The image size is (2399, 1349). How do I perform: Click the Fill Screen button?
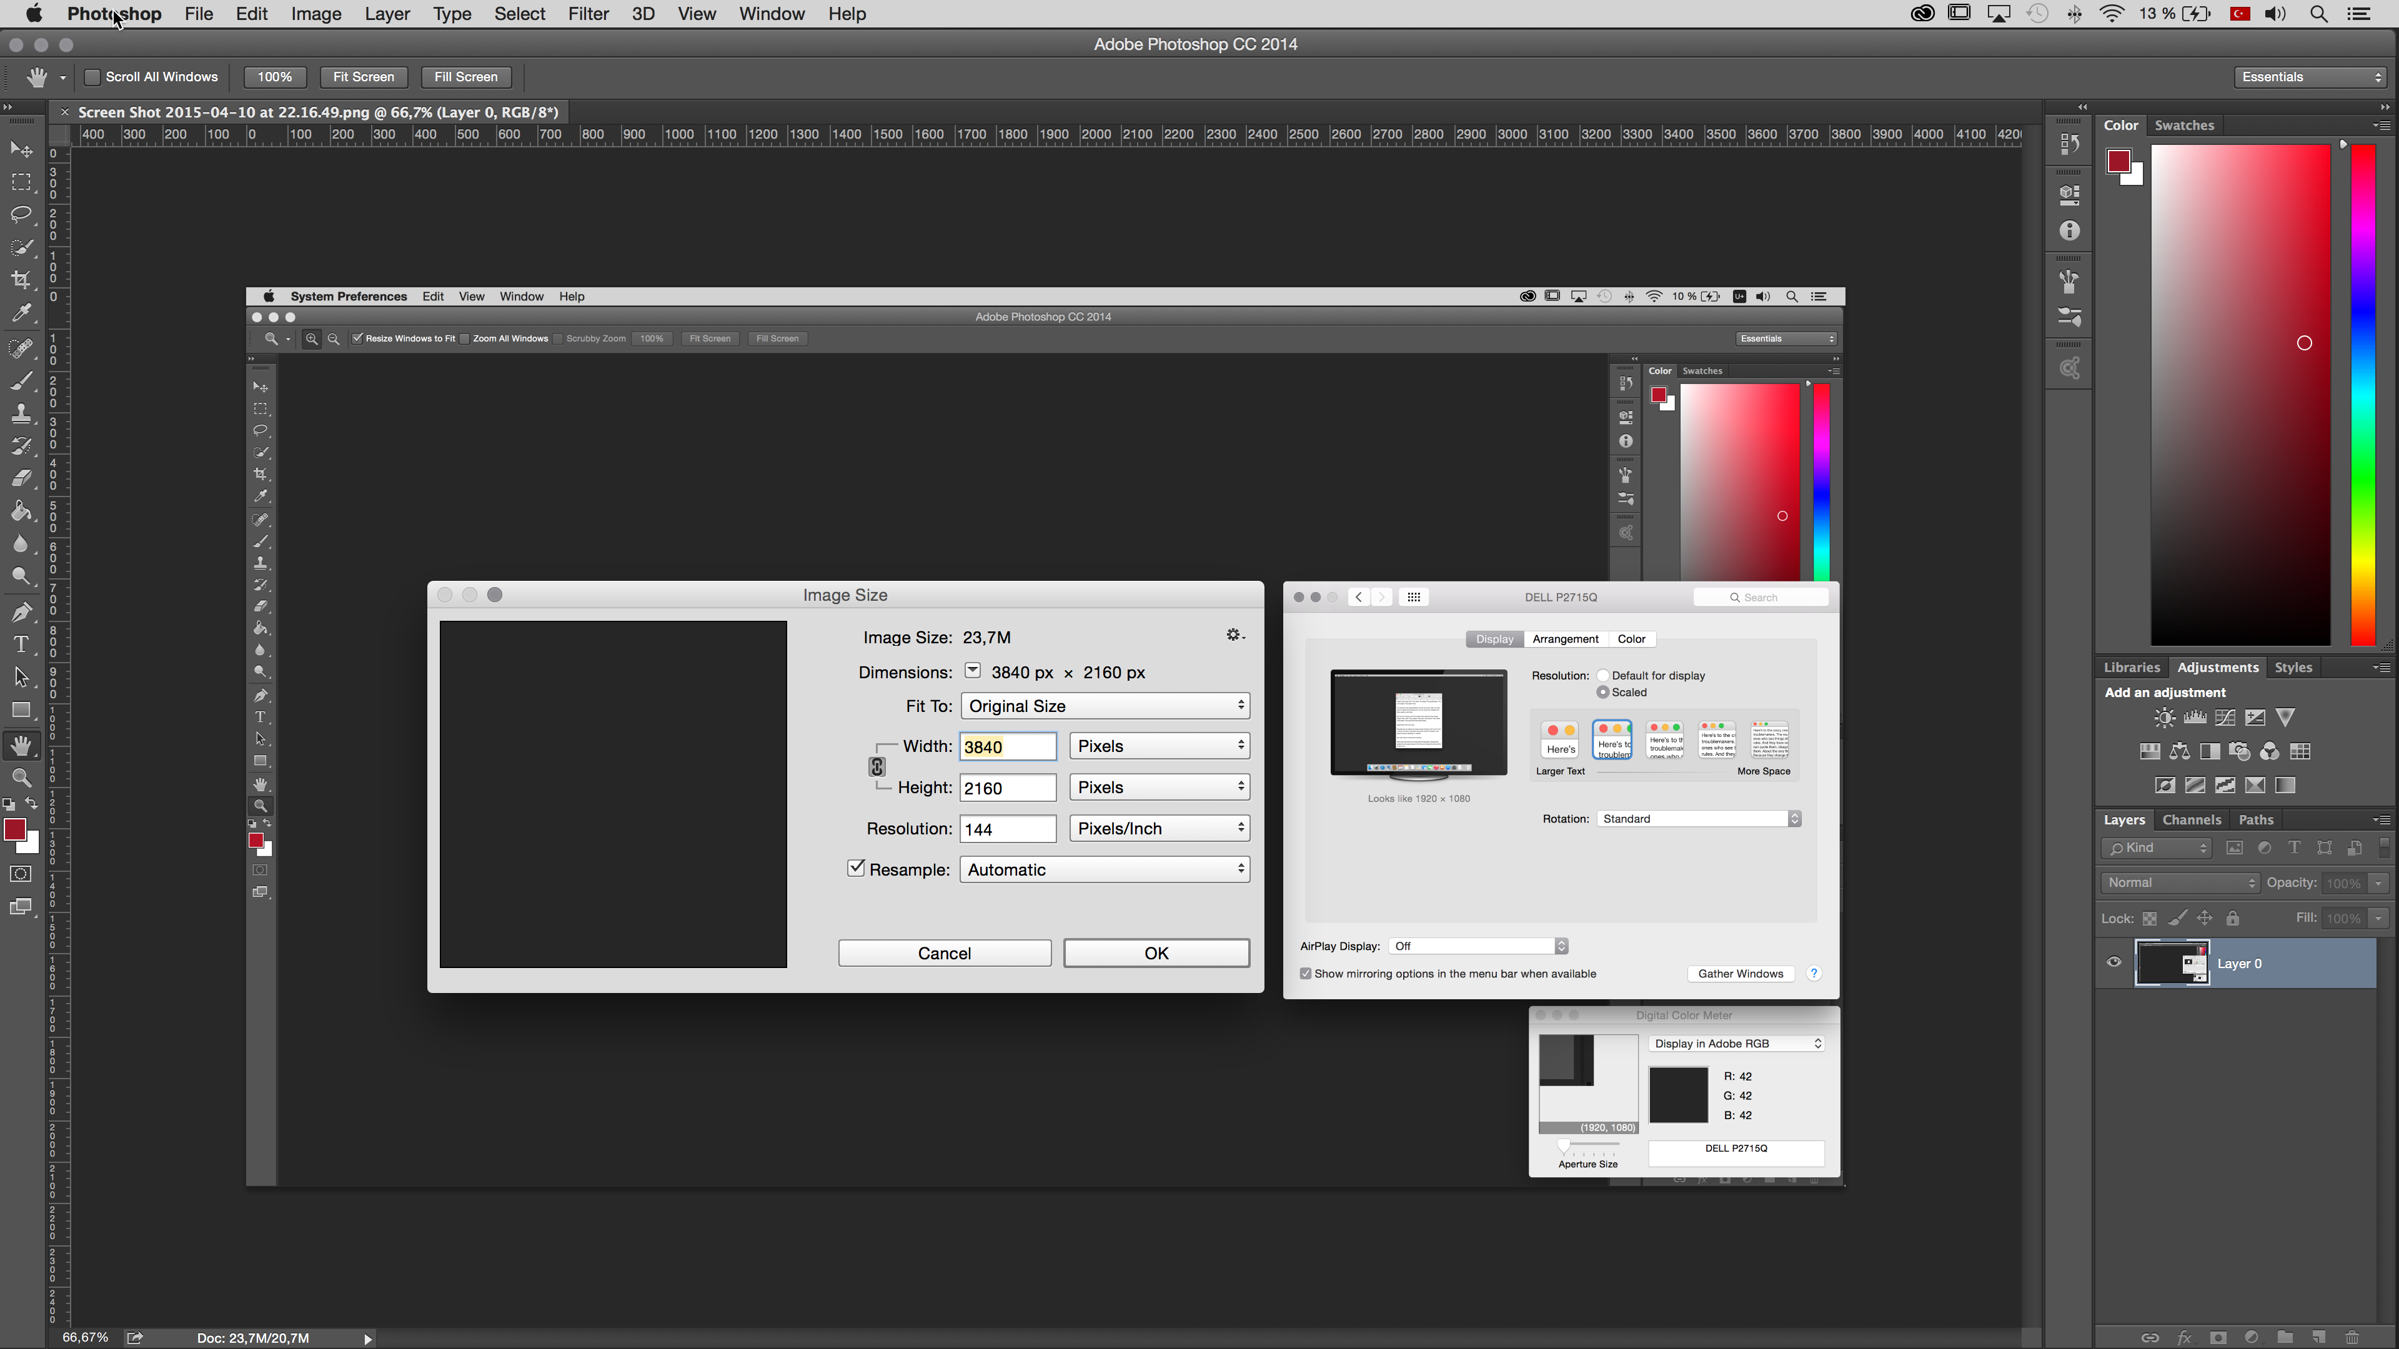(465, 77)
